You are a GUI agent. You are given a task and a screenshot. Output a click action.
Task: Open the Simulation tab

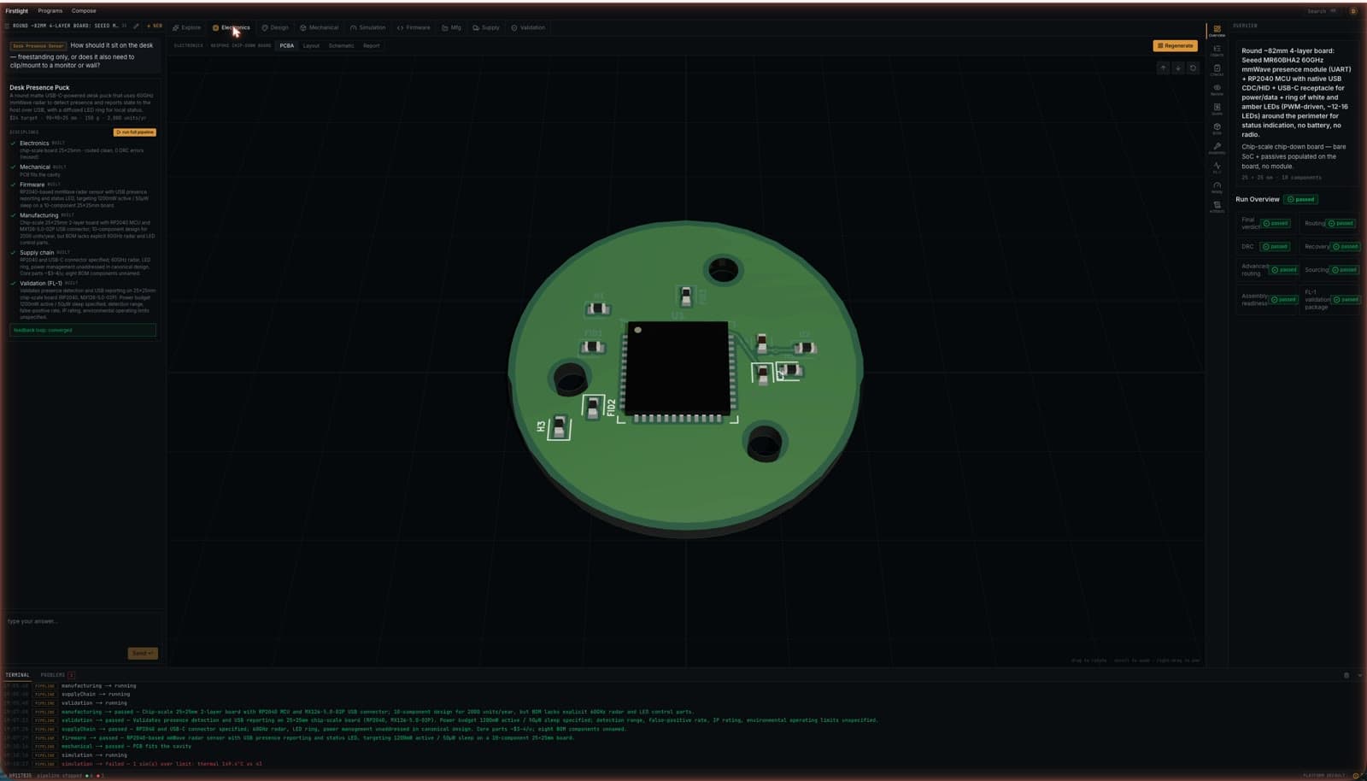click(x=368, y=27)
